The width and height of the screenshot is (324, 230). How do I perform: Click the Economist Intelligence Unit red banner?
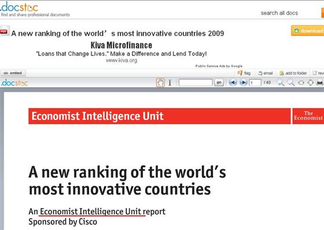click(x=160, y=116)
